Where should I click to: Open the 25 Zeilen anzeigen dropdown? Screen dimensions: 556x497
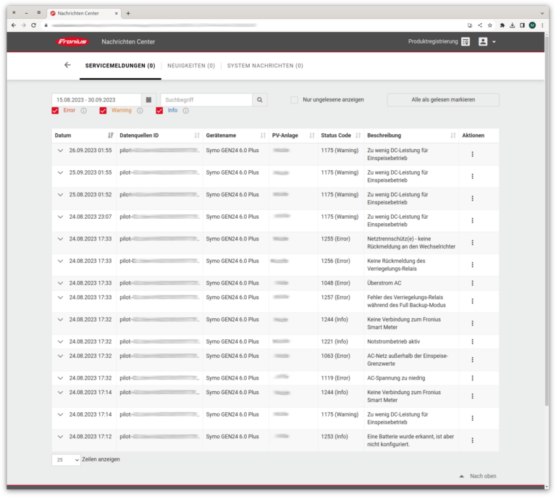pos(66,460)
